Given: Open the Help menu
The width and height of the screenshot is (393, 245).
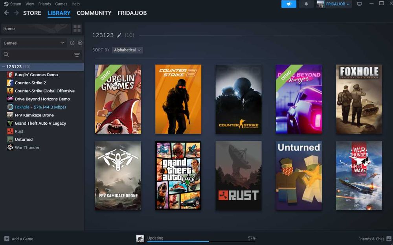Looking at the screenshot, I should pyautogui.click(x=75, y=4).
